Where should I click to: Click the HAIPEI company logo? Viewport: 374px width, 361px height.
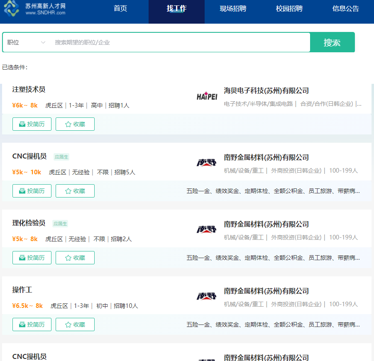click(207, 97)
